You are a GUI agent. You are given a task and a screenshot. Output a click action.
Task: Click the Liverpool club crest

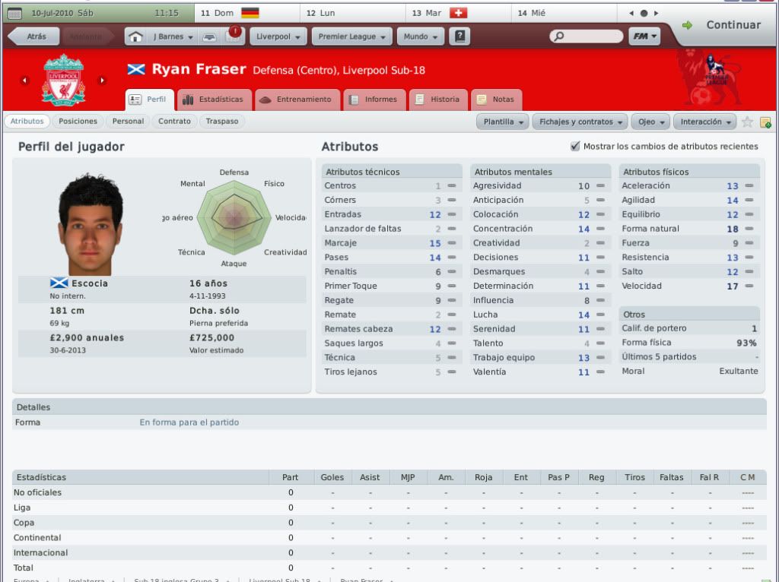[x=64, y=81]
